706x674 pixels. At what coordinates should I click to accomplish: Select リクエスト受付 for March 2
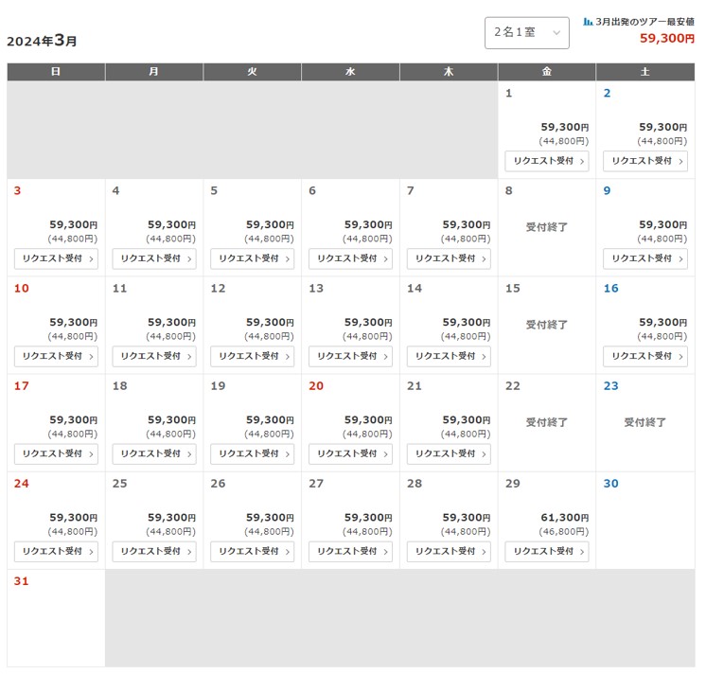click(644, 161)
